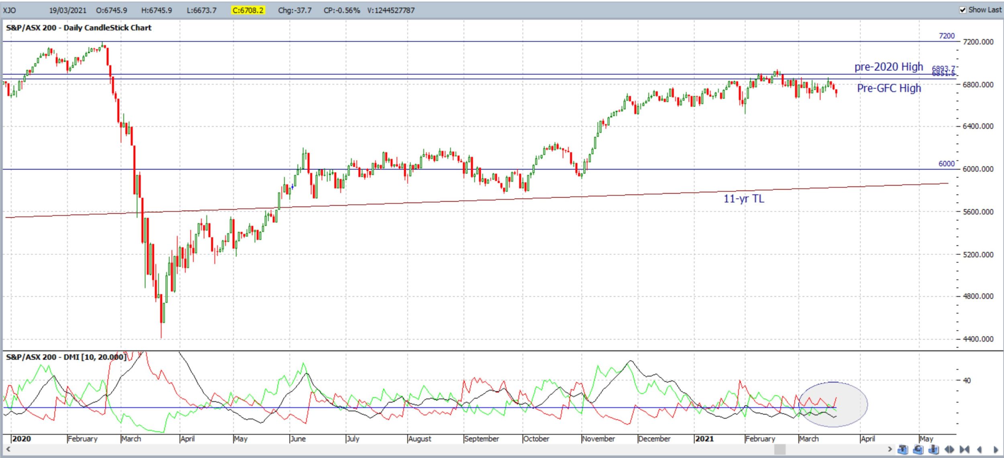Screen dimensions: 1004x458
Task: Click the blue 'C' toolbar icon
Action: tap(918, 449)
